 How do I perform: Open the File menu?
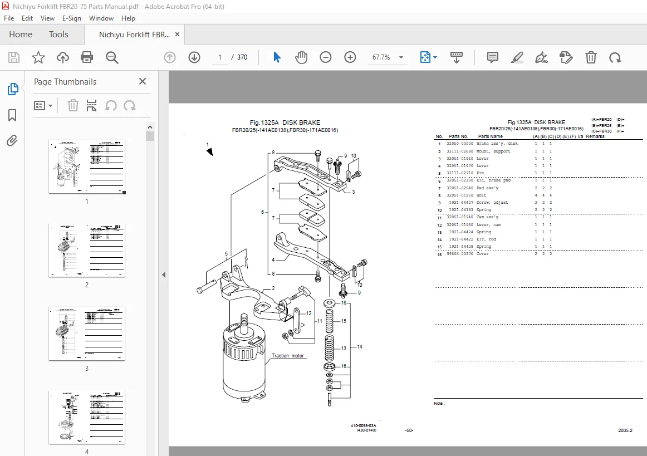coord(9,18)
